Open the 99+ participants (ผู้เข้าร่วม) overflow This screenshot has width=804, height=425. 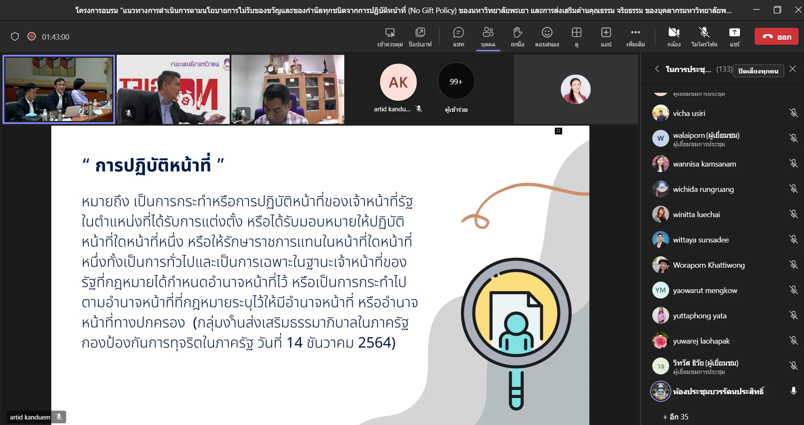(x=456, y=81)
